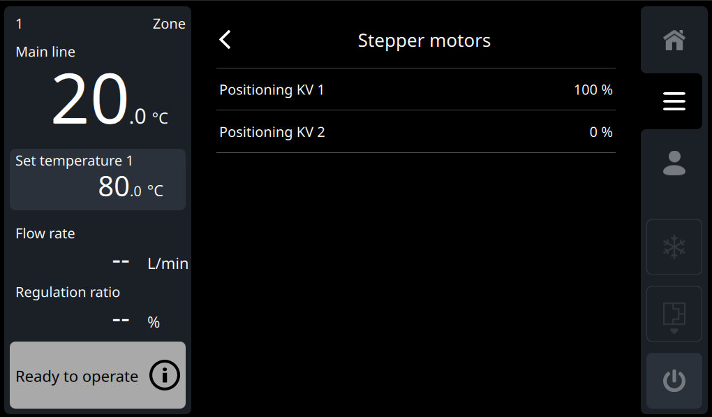Click the Flow rate L/min value
Image resolution: width=712 pixels, height=417 pixels.
150,263
